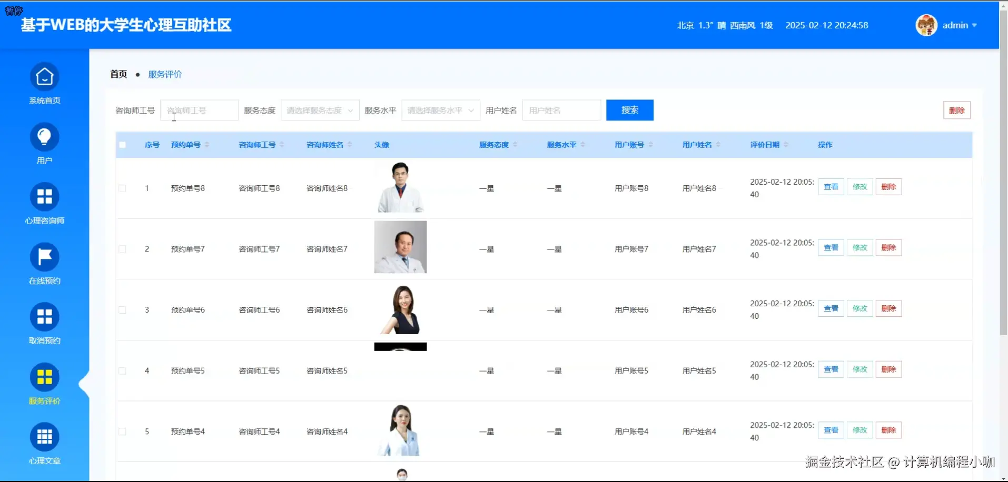This screenshot has width=1008, height=482.
Task: Open the 心理咨询师 sidebar icon
Action: (x=44, y=197)
